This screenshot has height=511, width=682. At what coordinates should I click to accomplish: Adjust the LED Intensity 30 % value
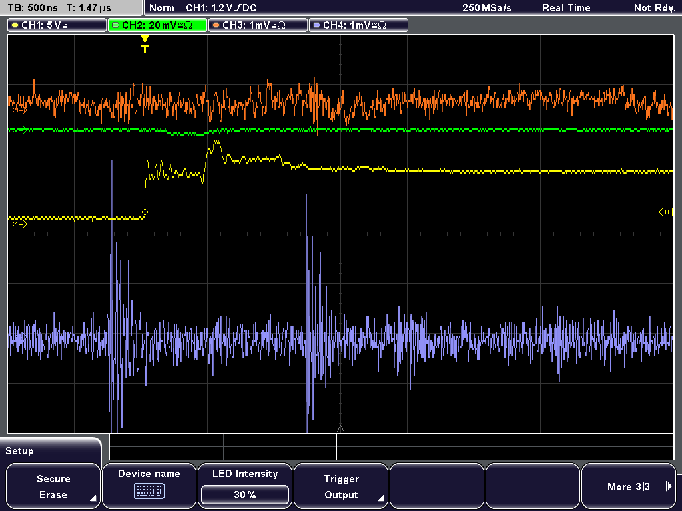click(x=245, y=494)
